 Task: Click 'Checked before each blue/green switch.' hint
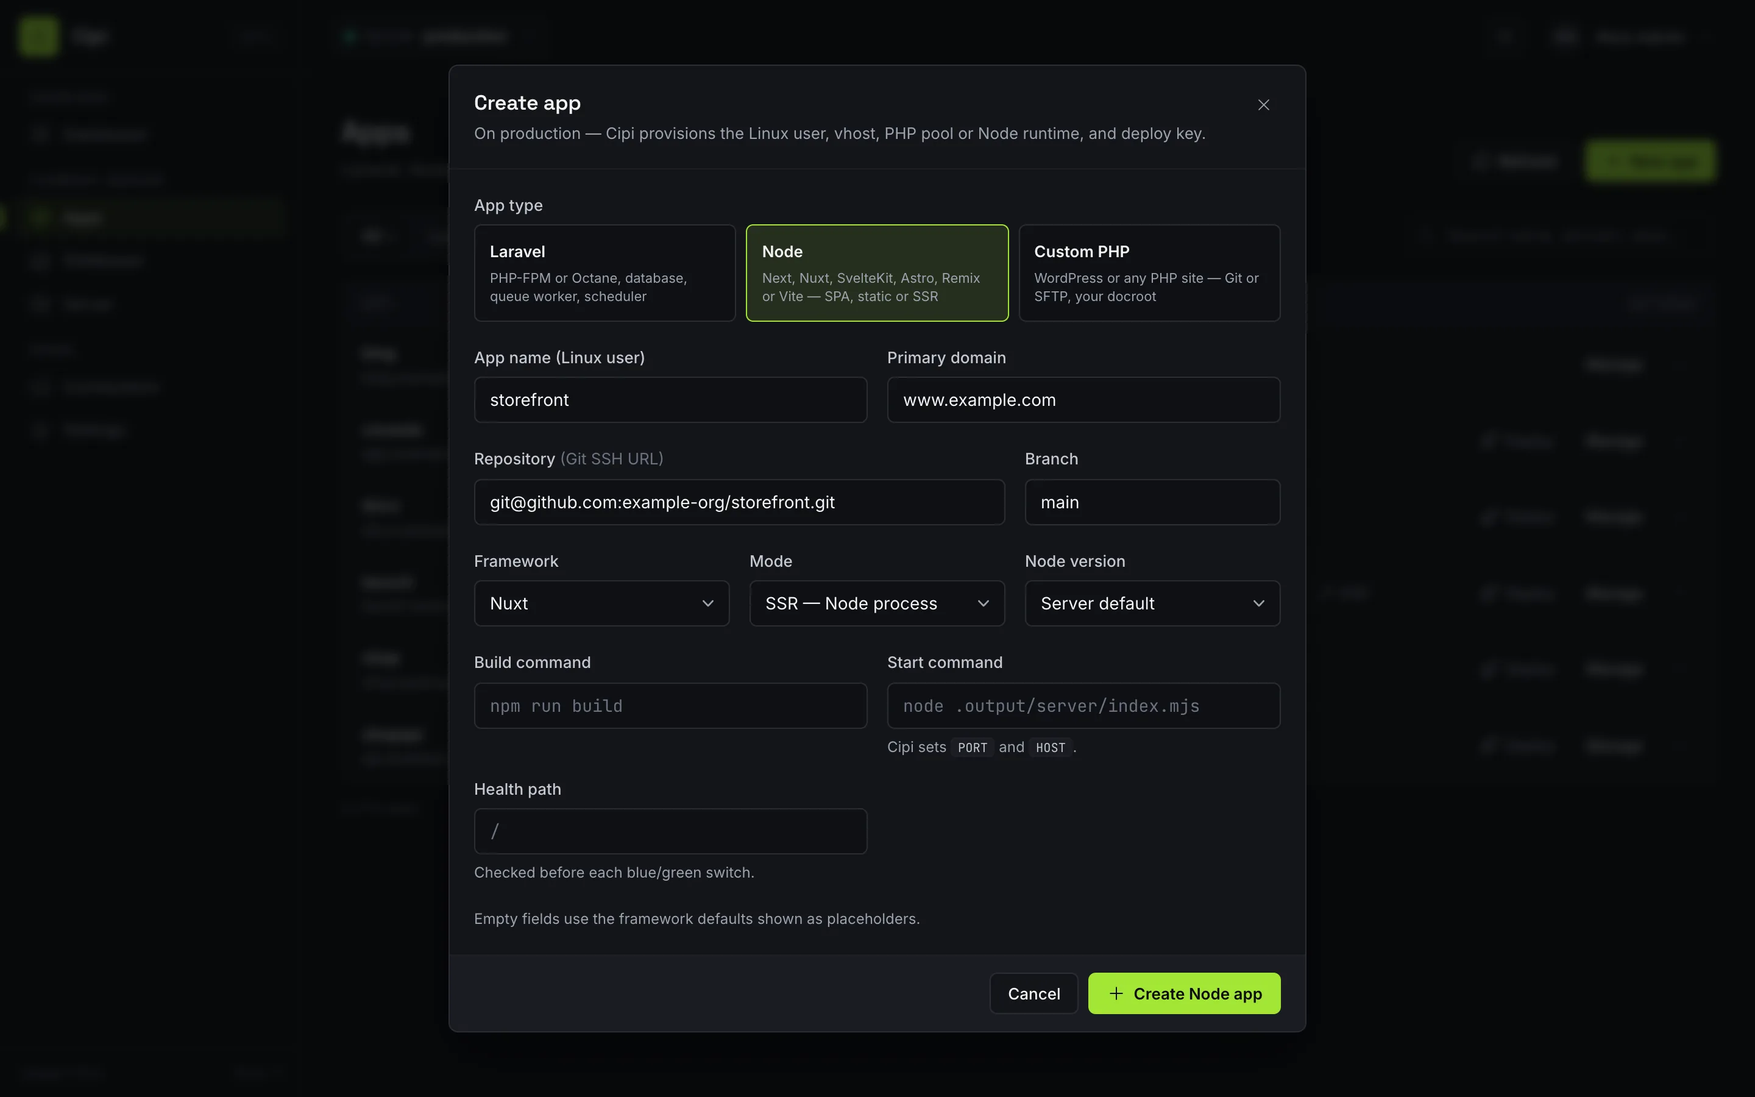click(x=614, y=872)
